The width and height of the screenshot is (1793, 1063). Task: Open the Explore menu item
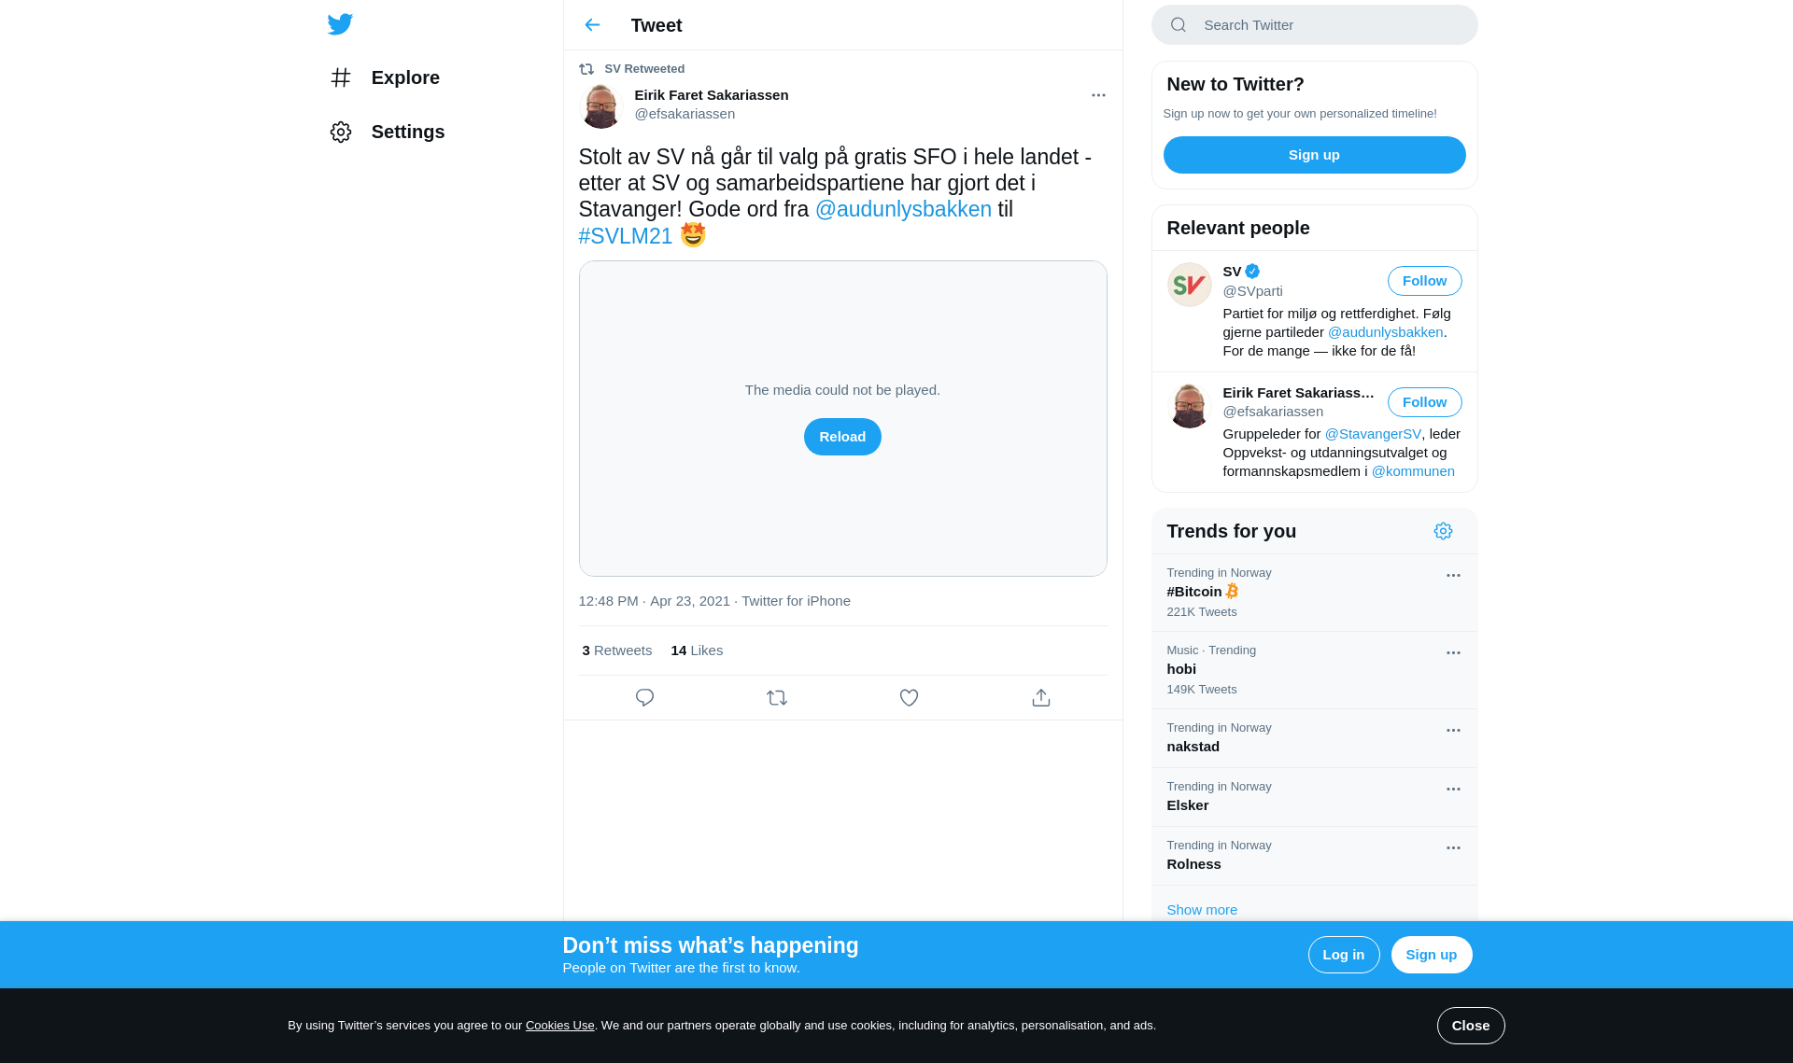385,77
